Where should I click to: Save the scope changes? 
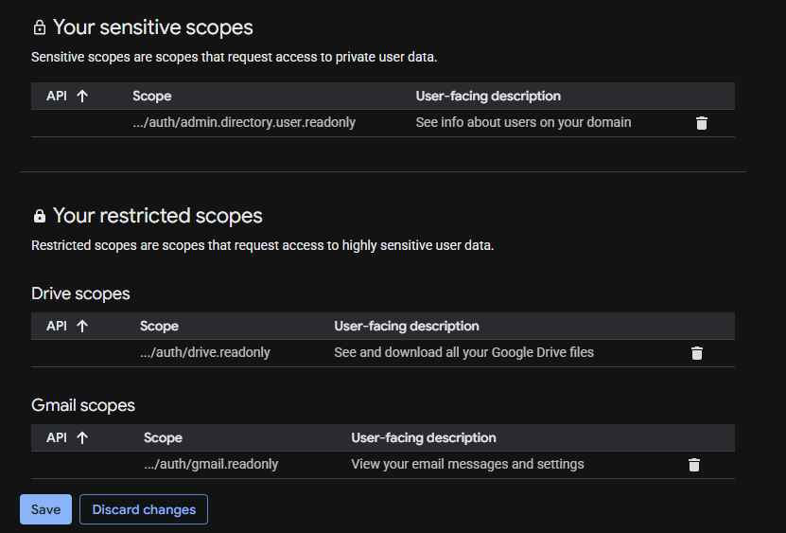45,509
